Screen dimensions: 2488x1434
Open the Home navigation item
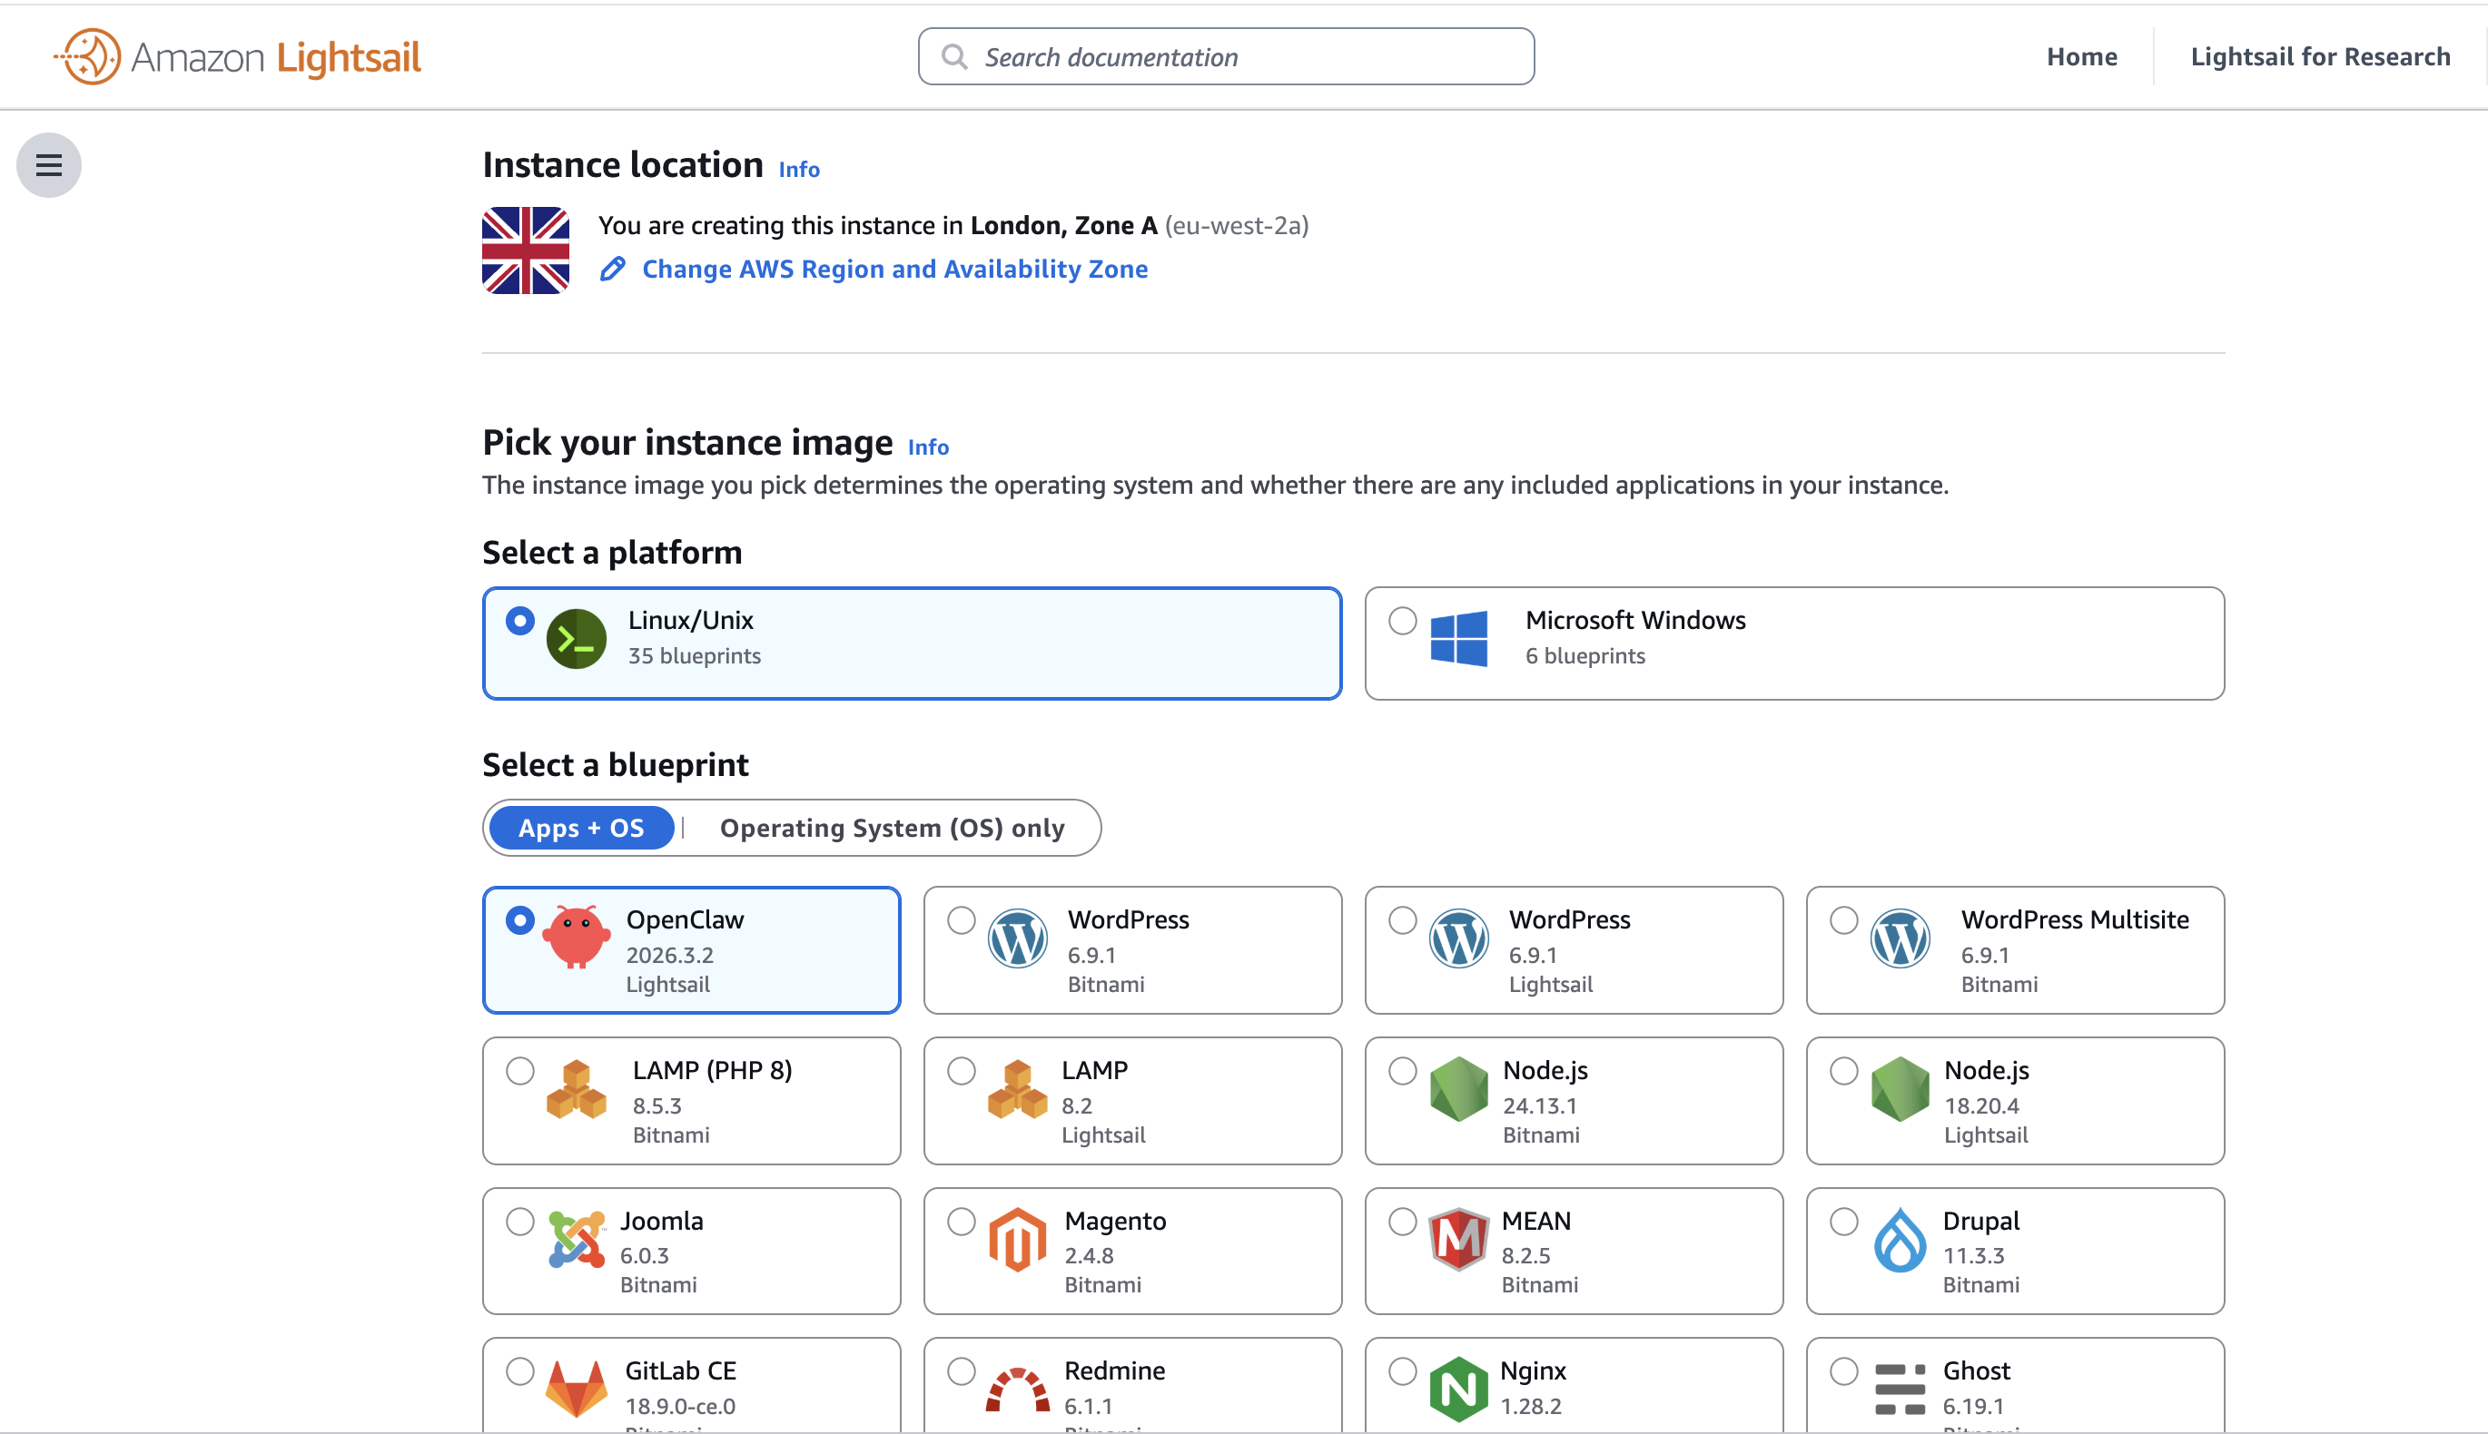2081,57
